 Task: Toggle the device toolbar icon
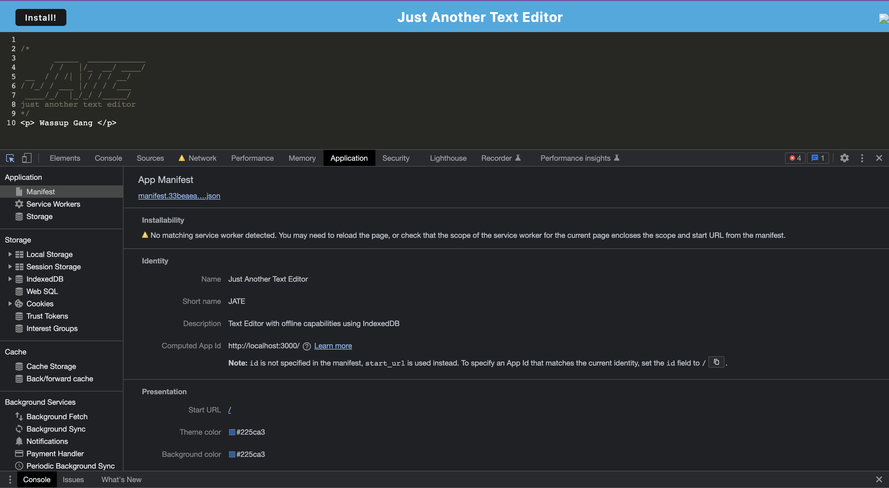pos(27,158)
